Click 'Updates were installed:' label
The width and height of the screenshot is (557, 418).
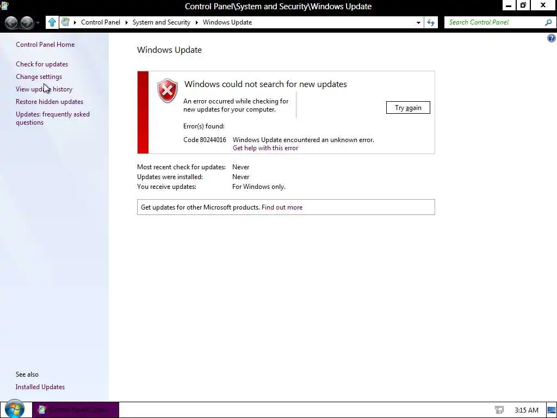click(170, 177)
